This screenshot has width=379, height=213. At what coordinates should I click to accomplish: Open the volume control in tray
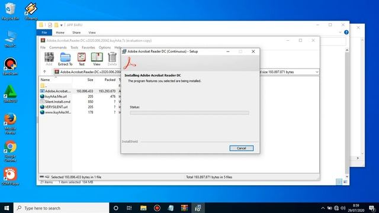[x=343, y=208]
